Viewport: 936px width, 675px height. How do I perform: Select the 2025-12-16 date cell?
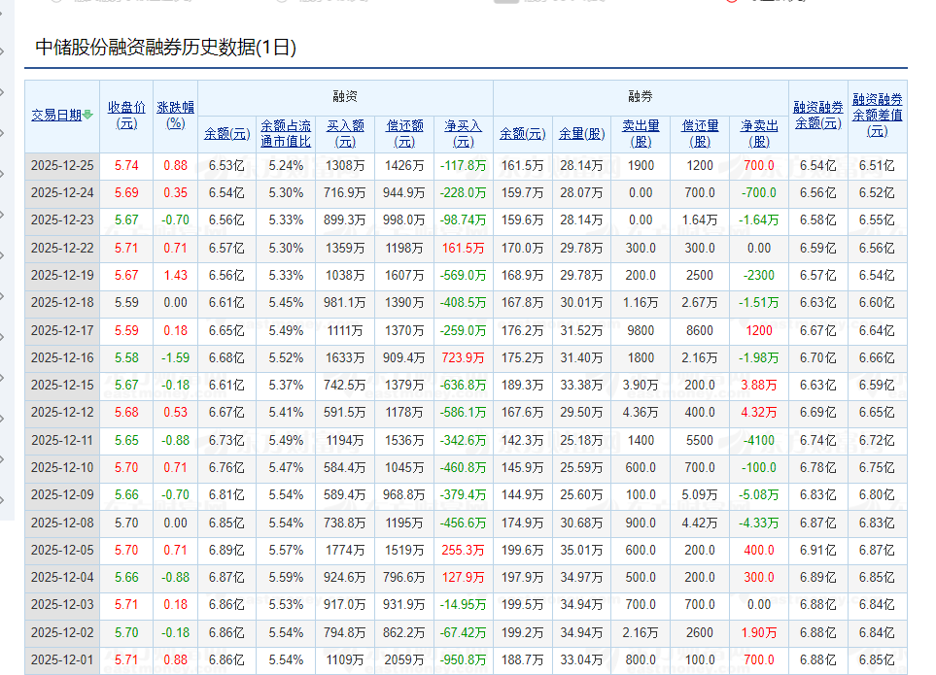click(x=62, y=358)
